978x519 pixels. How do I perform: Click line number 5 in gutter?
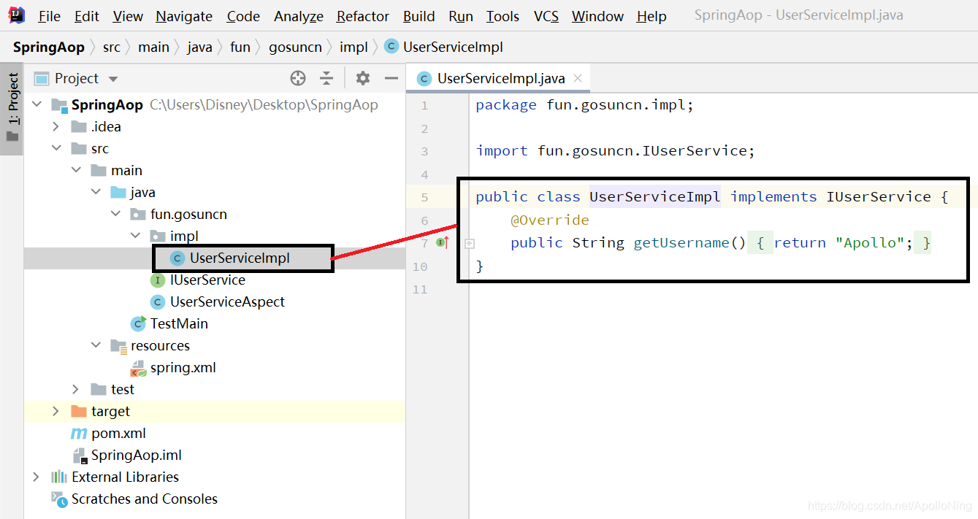[x=424, y=197]
